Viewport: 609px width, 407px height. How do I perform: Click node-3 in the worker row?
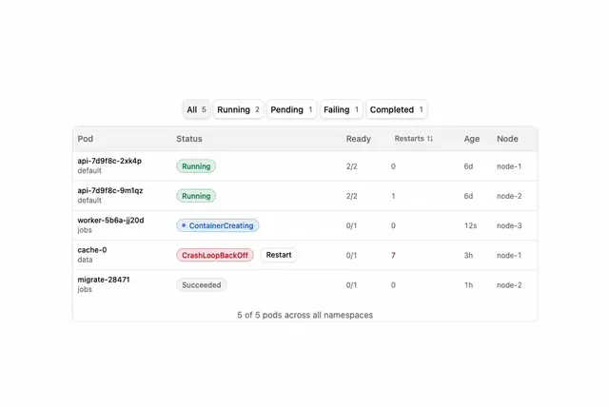click(509, 225)
